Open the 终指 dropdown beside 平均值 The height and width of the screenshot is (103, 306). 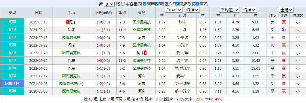250,10
